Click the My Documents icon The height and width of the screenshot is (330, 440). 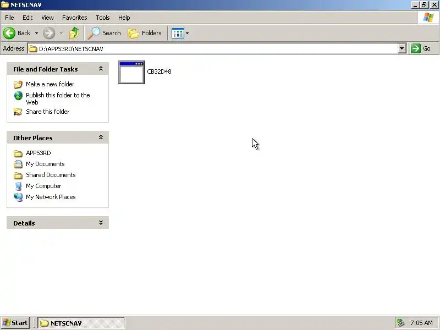pos(18,164)
